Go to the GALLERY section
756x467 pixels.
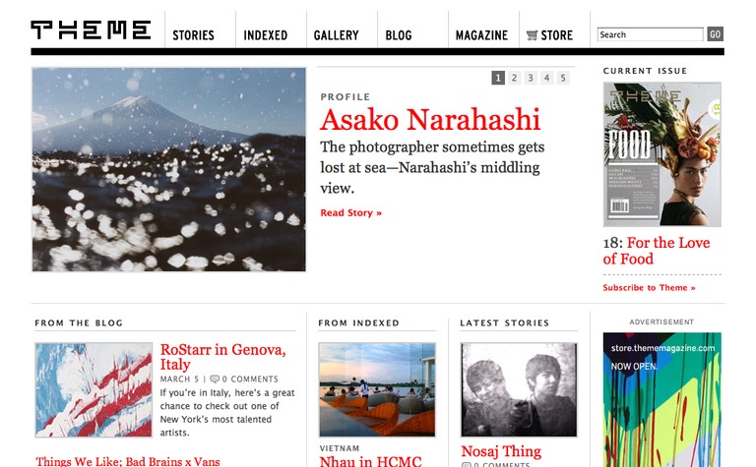pyautogui.click(x=336, y=35)
